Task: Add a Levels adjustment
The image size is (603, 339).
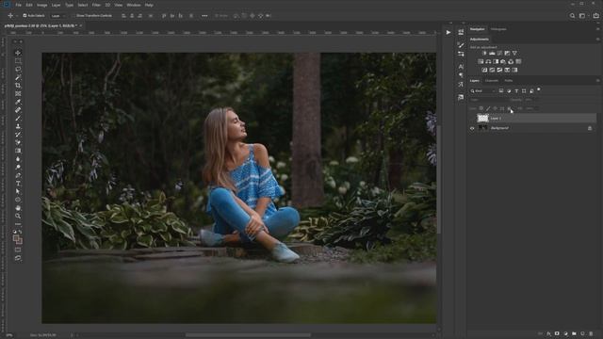Action: (x=492, y=53)
